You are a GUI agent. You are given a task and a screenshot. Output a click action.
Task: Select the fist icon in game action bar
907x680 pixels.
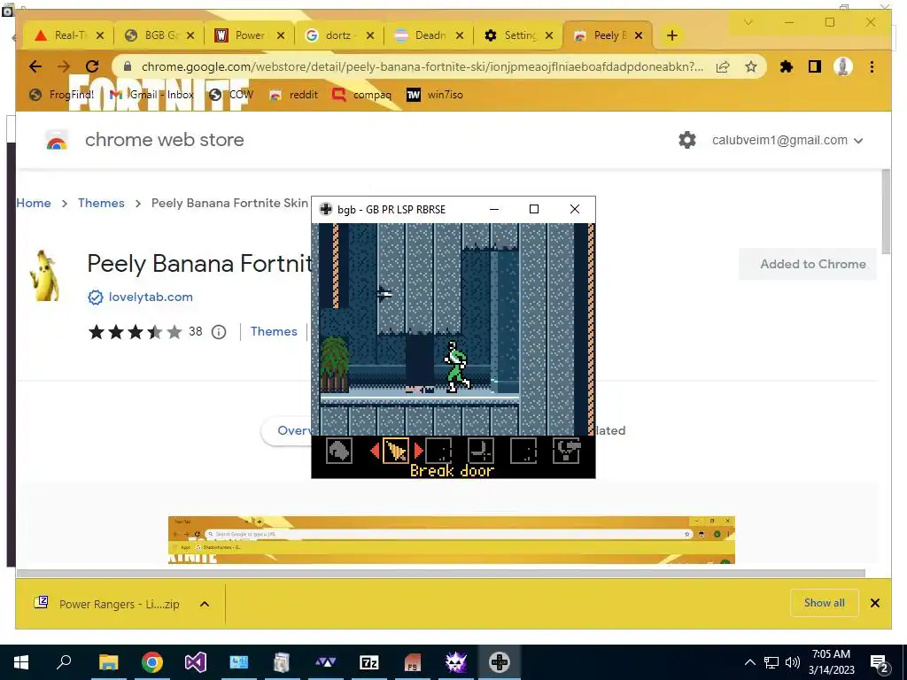tap(339, 451)
